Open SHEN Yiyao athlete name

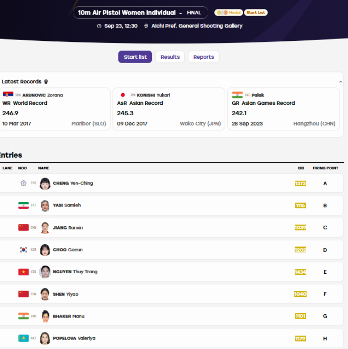point(65,294)
